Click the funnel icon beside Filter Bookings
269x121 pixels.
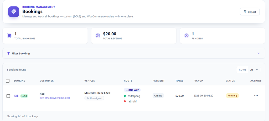8,53
